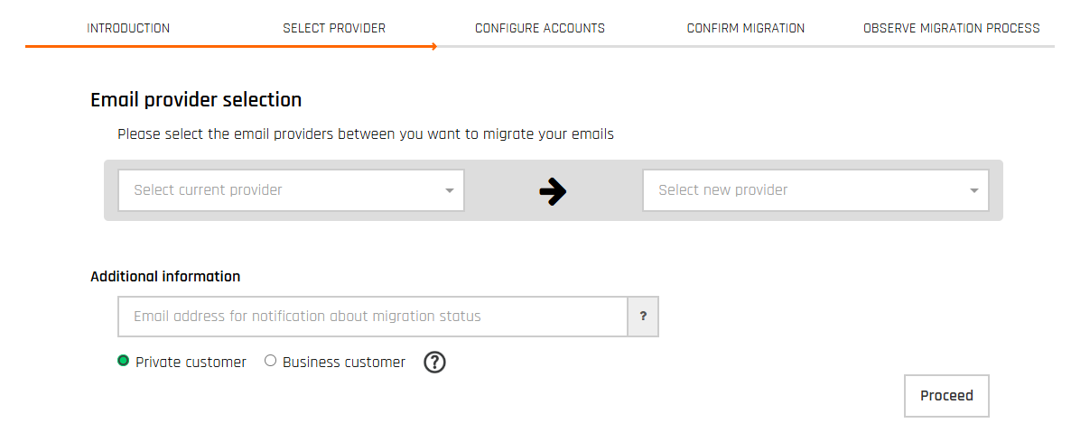
Task: Select the Private customer radio button
Action: pos(124,361)
